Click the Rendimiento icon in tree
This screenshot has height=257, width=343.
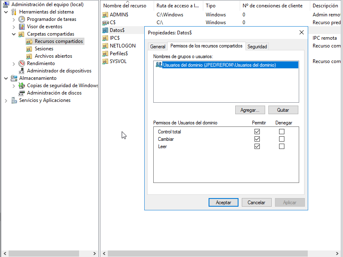pos(22,63)
